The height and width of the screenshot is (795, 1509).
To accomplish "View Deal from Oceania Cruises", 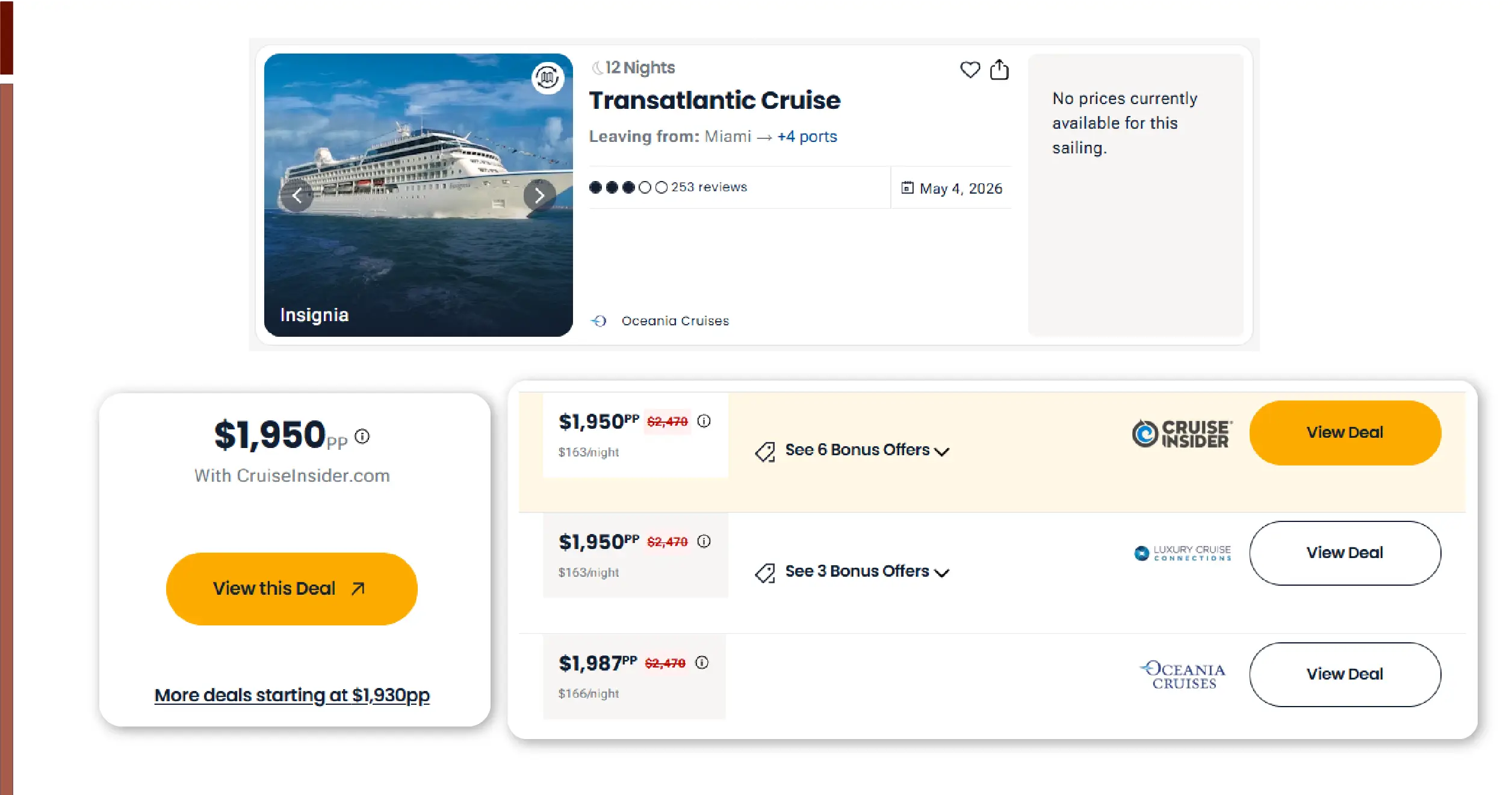I will point(1344,674).
